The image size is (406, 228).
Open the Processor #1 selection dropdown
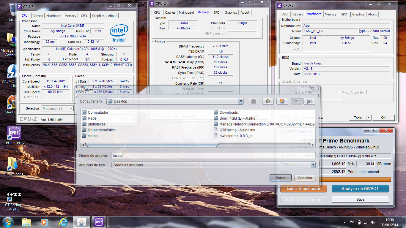58,109
